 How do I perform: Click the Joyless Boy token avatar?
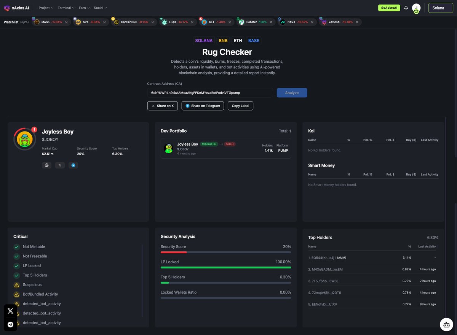click(x=25, y=139)
